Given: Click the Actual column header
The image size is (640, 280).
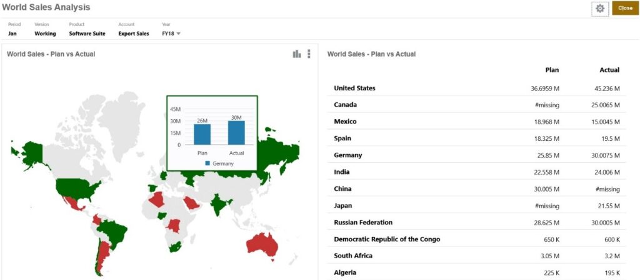Looking at the screenshot, I should coord(609,70).
